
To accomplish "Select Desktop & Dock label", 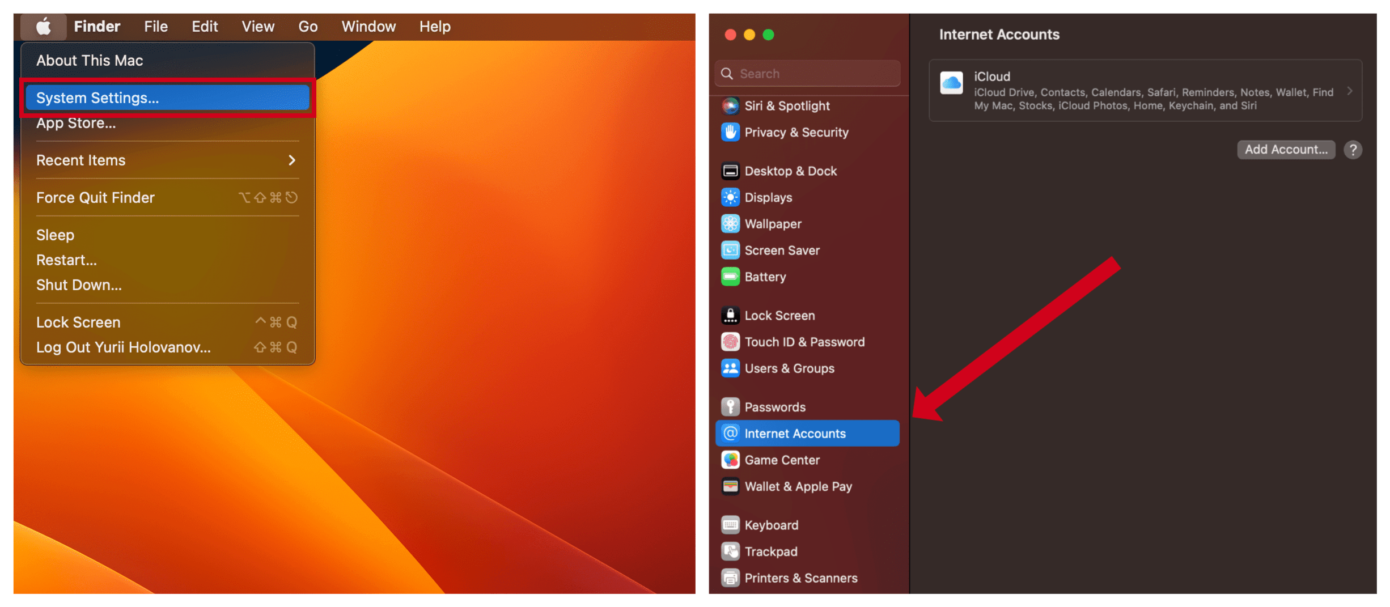I will click(x=791, y=171).
